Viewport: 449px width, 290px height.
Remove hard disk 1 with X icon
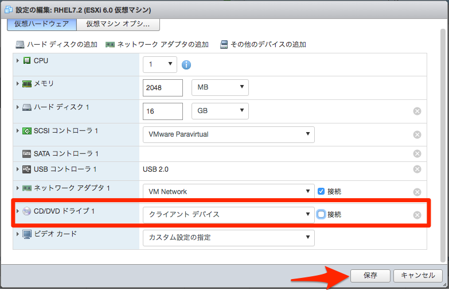pos(417,111)
